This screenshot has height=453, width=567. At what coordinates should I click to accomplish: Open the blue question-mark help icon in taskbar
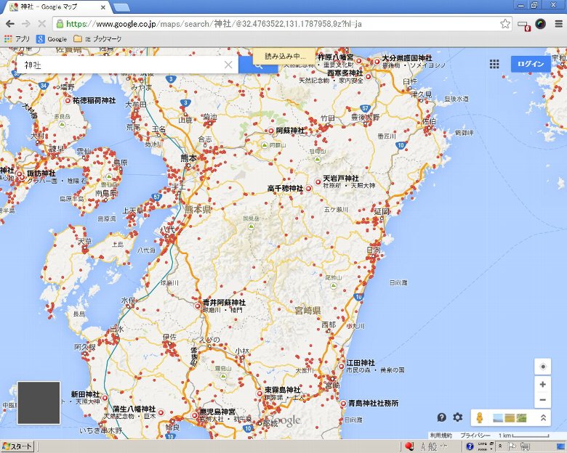(x=470, y=446)
